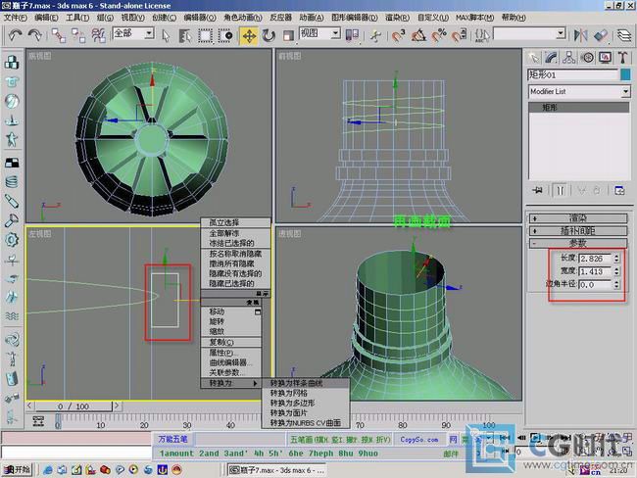
Task: Click the Windows 开始 Start button
Action: (x=17, y=470)
